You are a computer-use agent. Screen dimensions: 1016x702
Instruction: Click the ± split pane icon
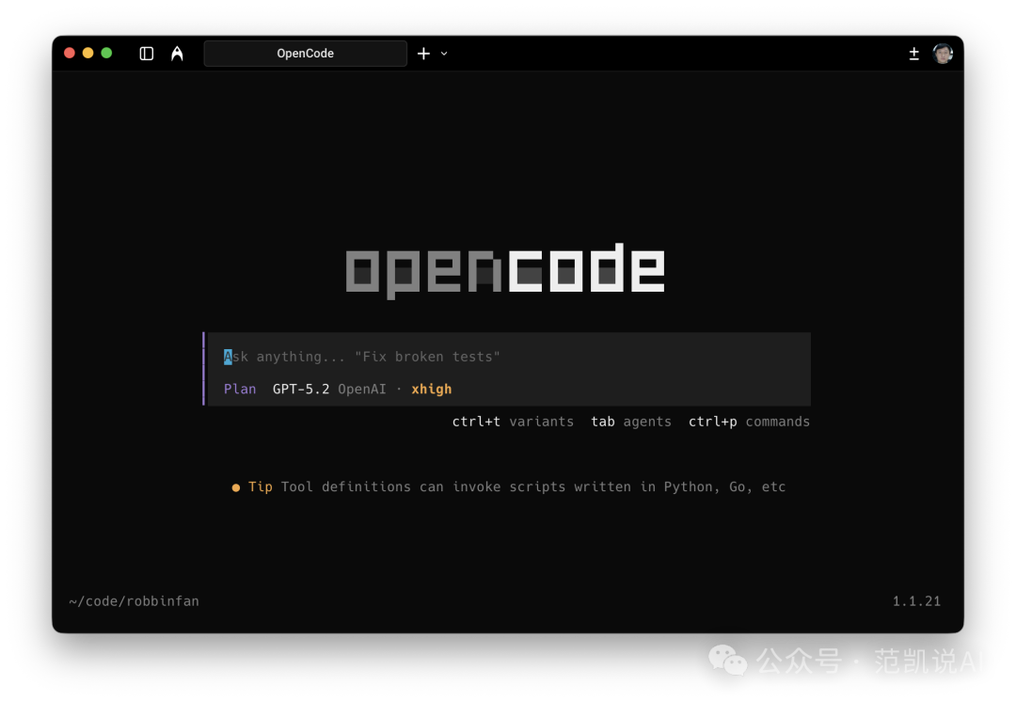pos(913,54)
